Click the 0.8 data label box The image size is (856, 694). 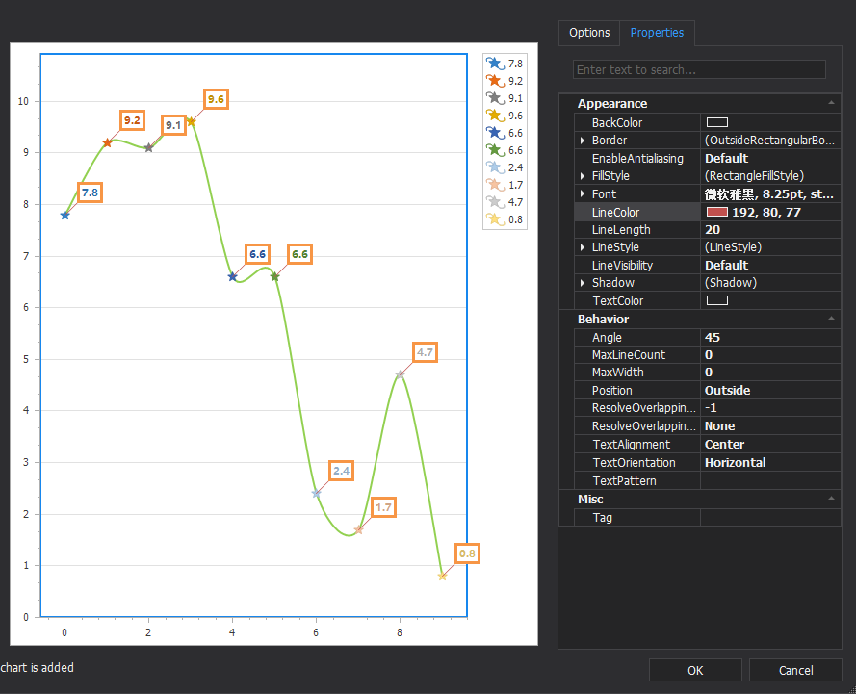[467, 553]
